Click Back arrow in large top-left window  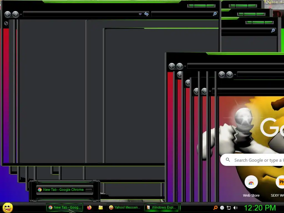click(7, 14)
